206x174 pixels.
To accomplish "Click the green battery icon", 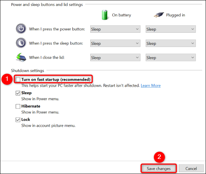I will (105, 15).
